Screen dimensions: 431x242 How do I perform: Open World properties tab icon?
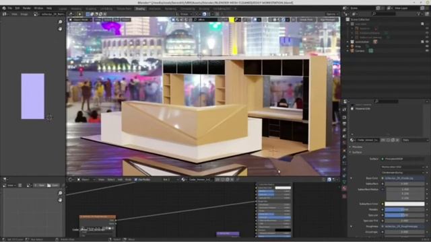coord(344,143)
